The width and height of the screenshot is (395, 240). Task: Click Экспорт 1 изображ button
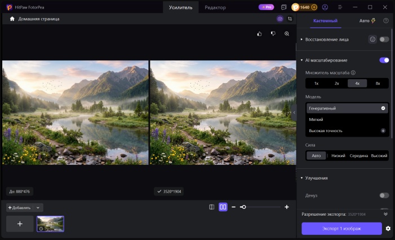[341, 229]
